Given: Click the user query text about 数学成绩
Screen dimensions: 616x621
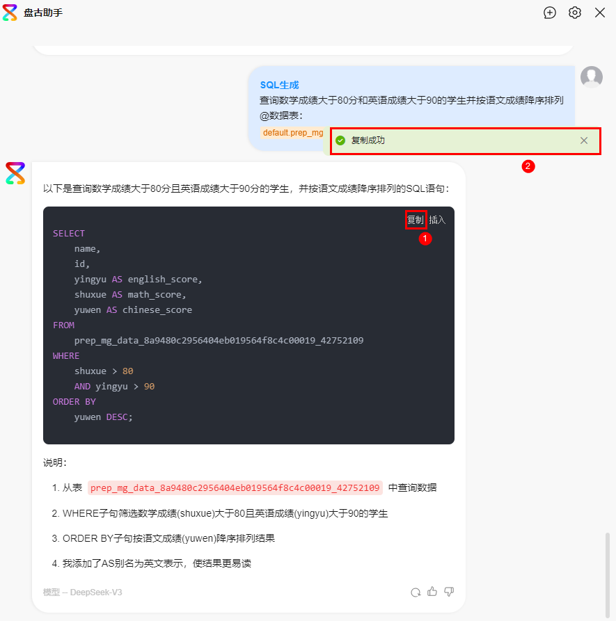Looking at the screenshot, I should (x=411, y=101).
